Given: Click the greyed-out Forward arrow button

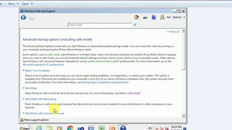Looking at the screenshot, I should [32, 17].
